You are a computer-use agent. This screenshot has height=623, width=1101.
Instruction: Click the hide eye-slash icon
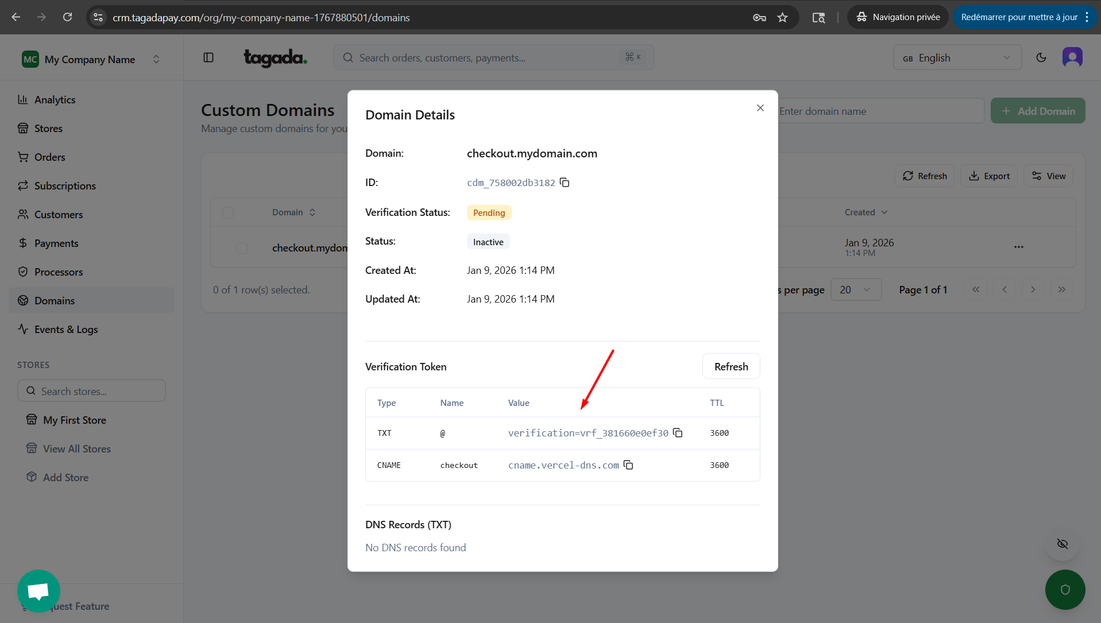pos(1062,544)
